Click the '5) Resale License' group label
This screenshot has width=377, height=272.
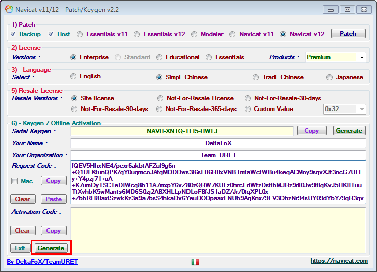(37, 91)
